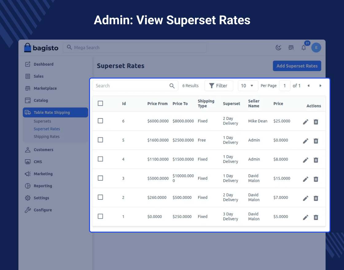Focus the Mega Search field

(x=135, y=48)
